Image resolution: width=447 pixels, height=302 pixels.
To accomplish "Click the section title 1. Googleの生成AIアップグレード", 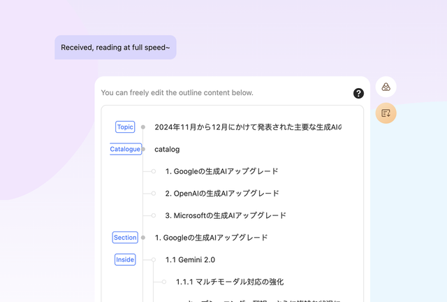I will coord(211,238).
